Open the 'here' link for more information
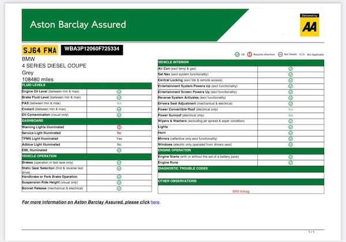The height and width of the screenshot is (242, 346). point(155,202)
